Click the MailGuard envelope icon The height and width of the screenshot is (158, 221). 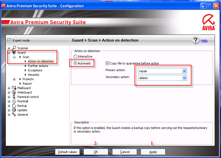(14, 88)
